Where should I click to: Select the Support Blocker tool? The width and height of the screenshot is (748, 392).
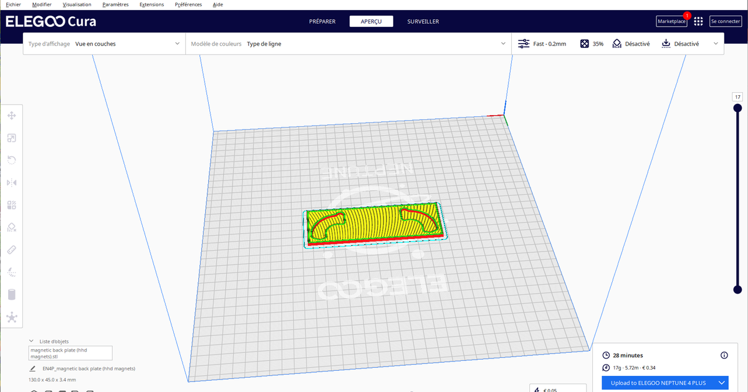pyautogui.click(x=11, y=227)
